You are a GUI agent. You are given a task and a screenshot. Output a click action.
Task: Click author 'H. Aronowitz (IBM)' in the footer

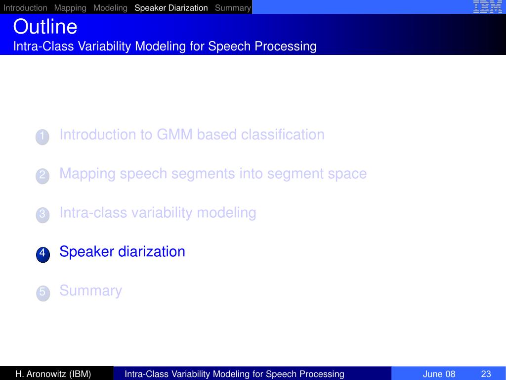tap(53, 374)
